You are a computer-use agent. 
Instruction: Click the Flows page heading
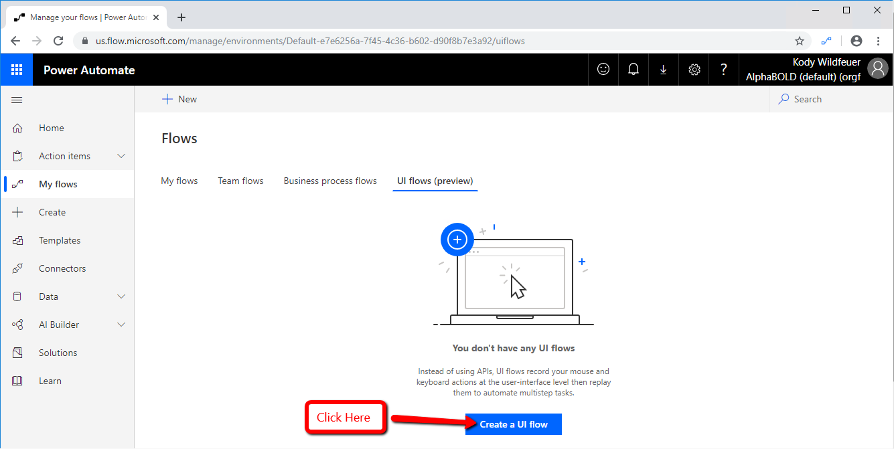click(x=179, y=139)
